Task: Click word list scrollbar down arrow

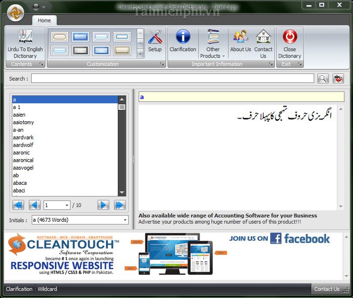Action: click(x=122, y=192)
